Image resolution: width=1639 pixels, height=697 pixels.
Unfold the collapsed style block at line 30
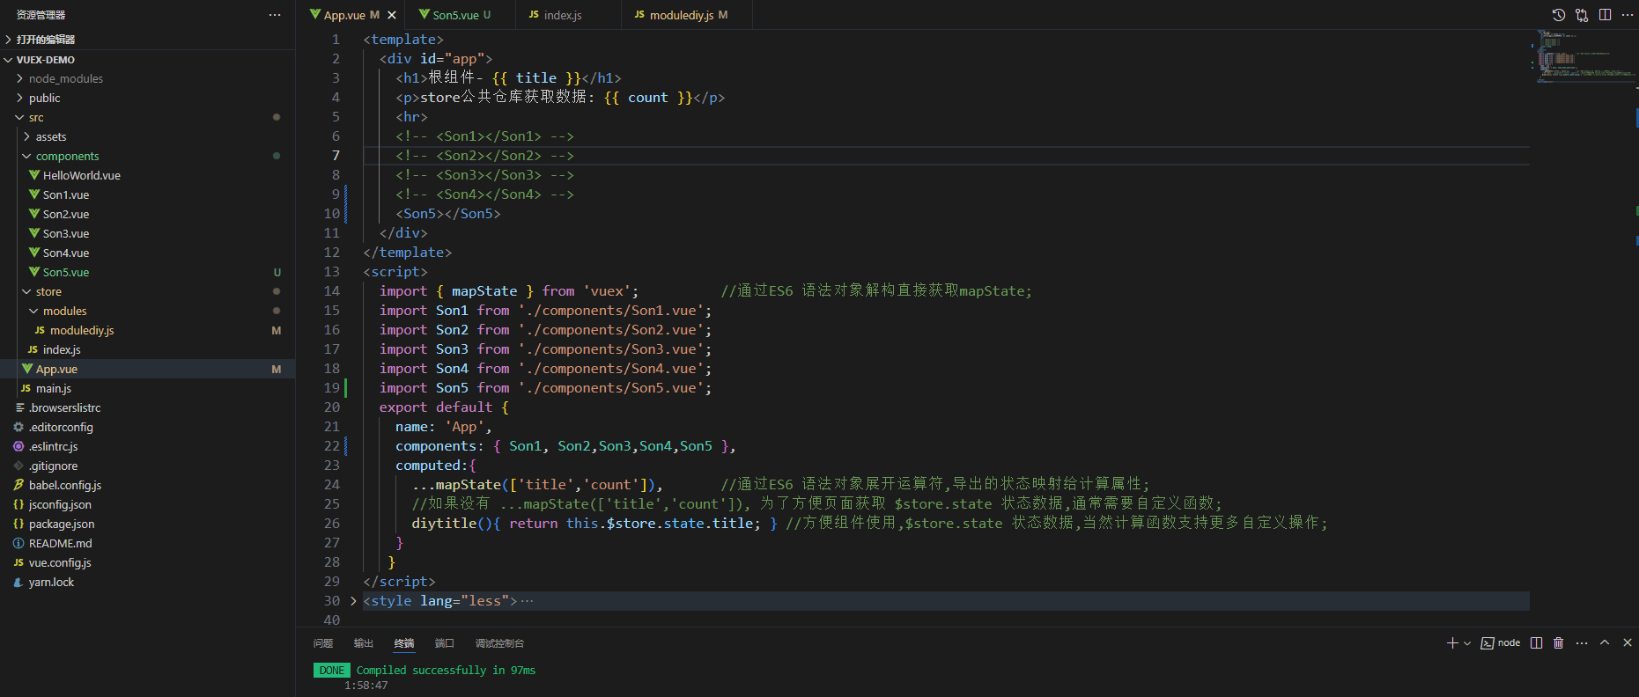[x=353, y=601]
